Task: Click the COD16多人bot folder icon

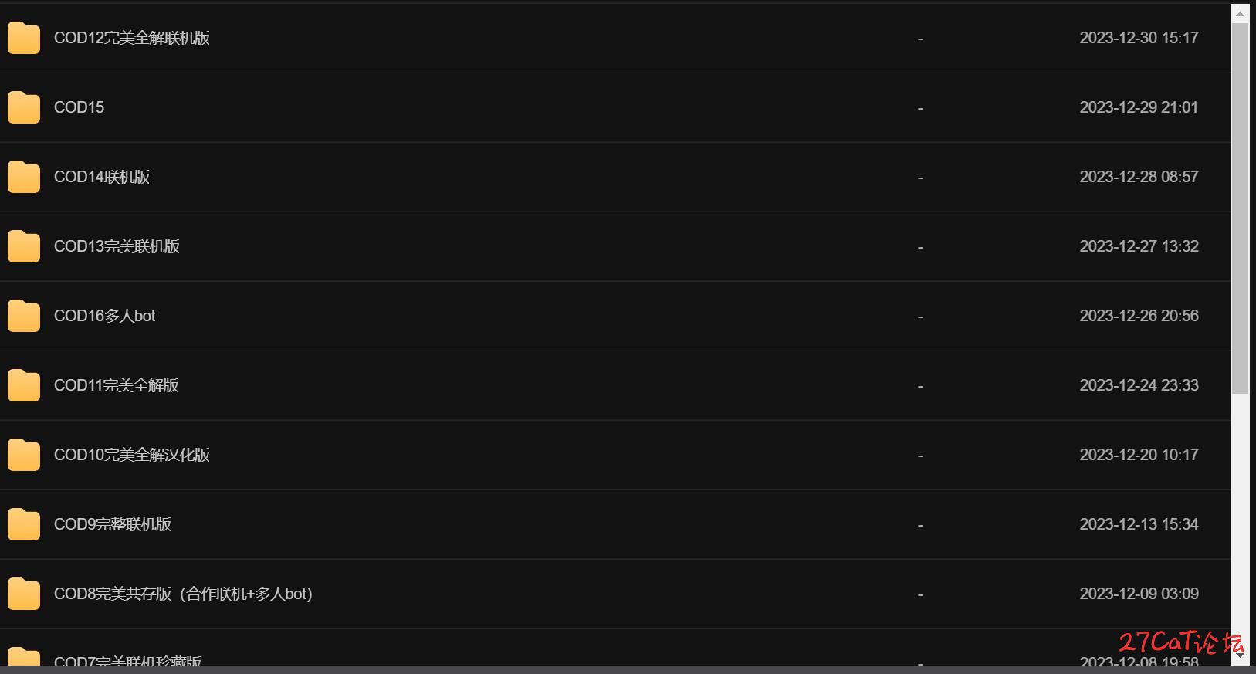Action: [24, 316]
